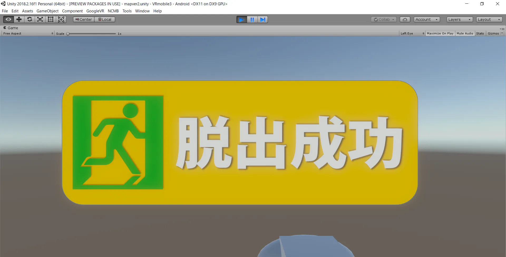The height and width of the screenshot is (257, 506).
Task: Select the Scale tool
Action: 40,19
